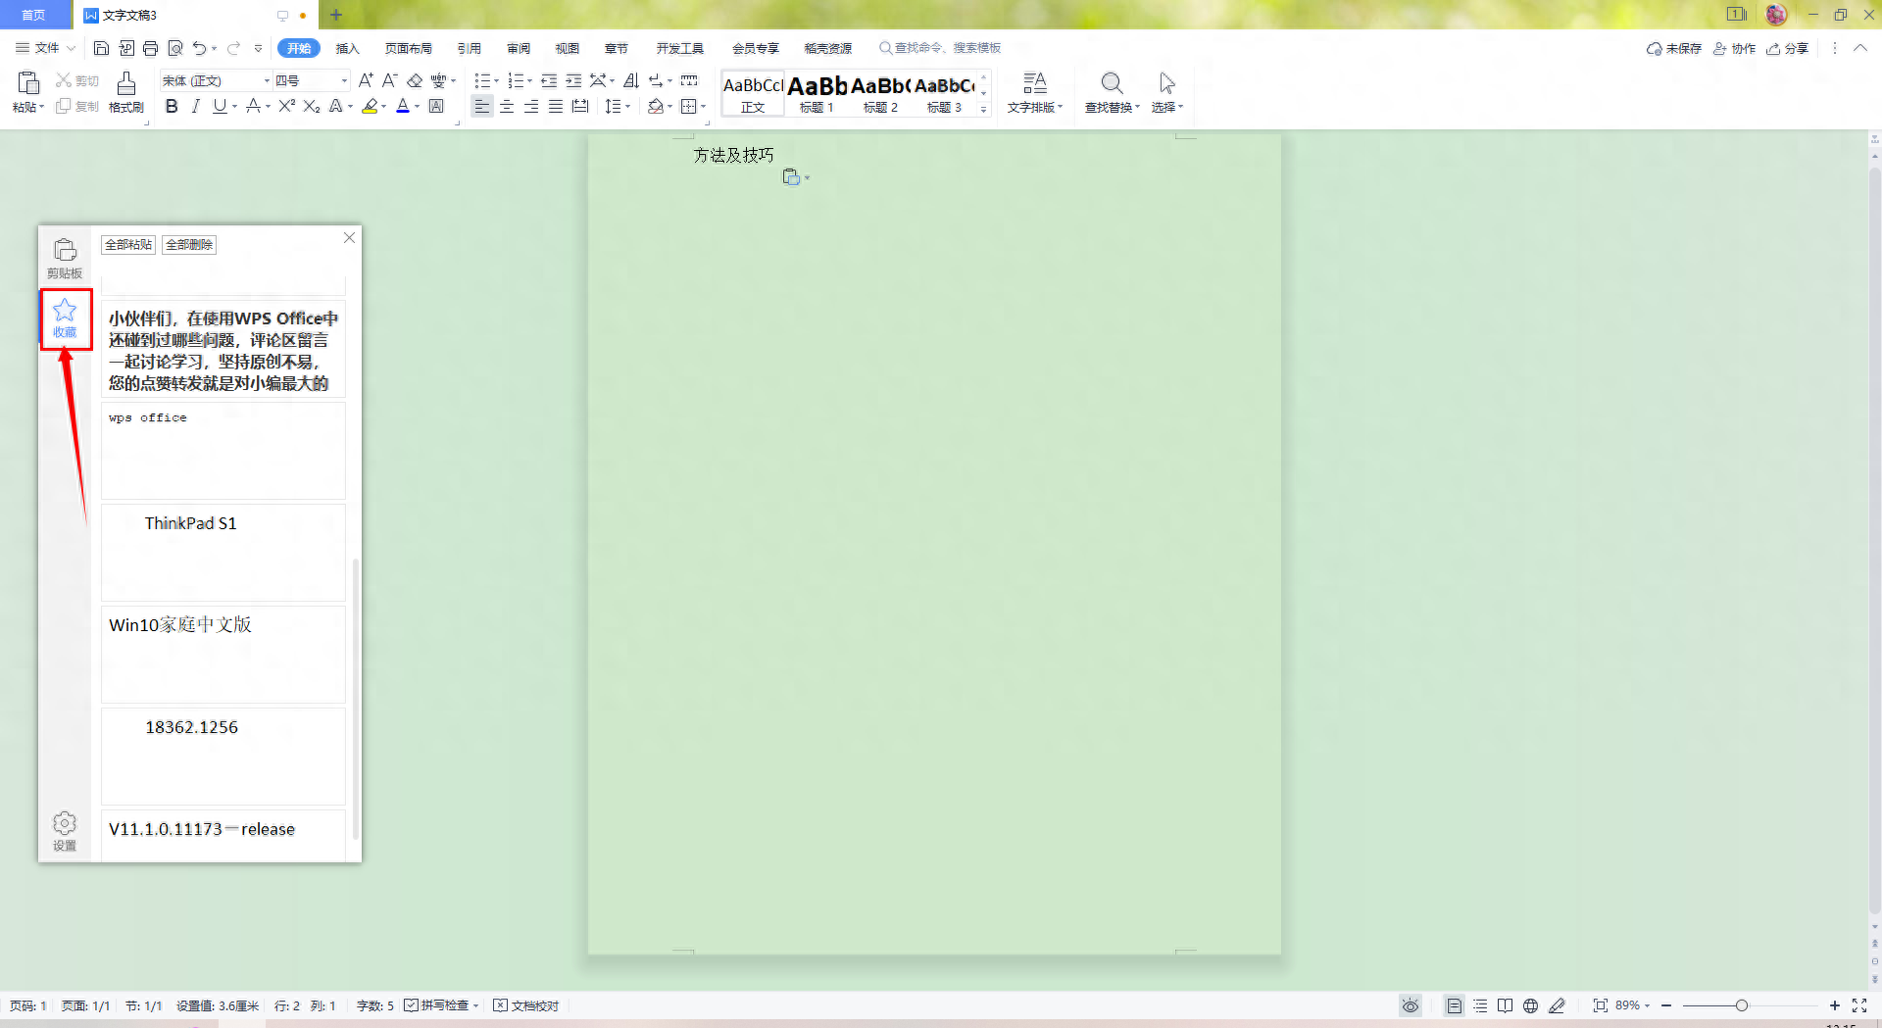The image size is (1882, 1028).
Task: Click the 查找替换 magnifier icon
Action: coord(1112,92)
